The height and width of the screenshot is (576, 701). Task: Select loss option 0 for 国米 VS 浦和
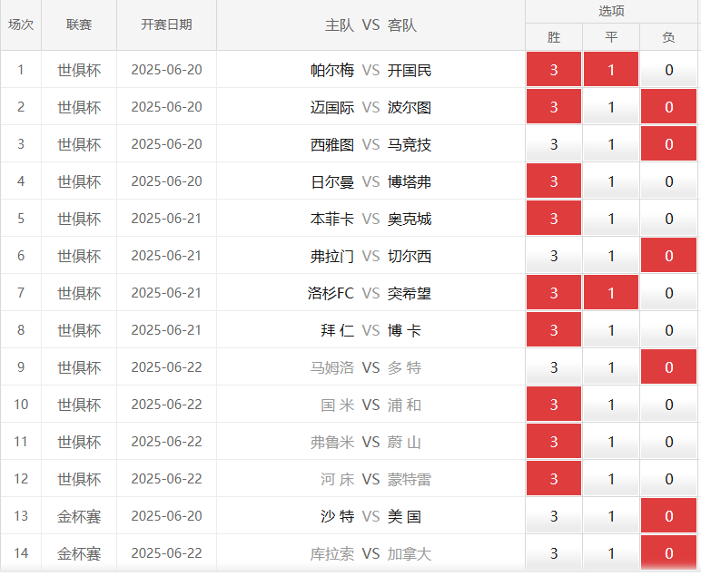point(668,404)
